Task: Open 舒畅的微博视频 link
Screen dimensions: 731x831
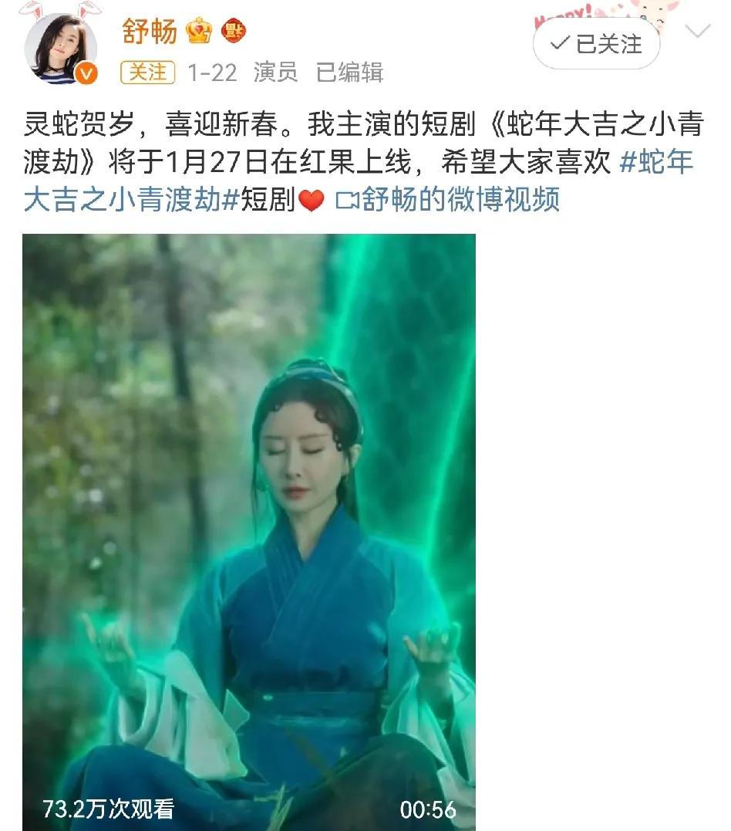Action: pos(461,201)
